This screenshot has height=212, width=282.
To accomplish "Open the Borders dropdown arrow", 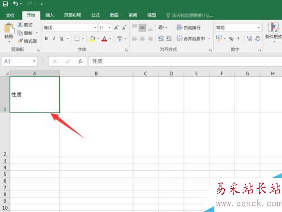I will click(83, 38).
